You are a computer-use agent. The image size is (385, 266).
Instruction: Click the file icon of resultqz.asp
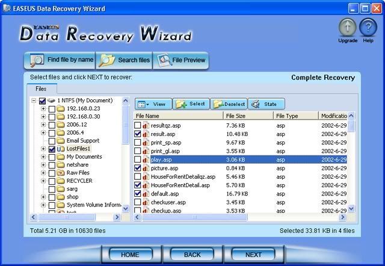[146, 126]
